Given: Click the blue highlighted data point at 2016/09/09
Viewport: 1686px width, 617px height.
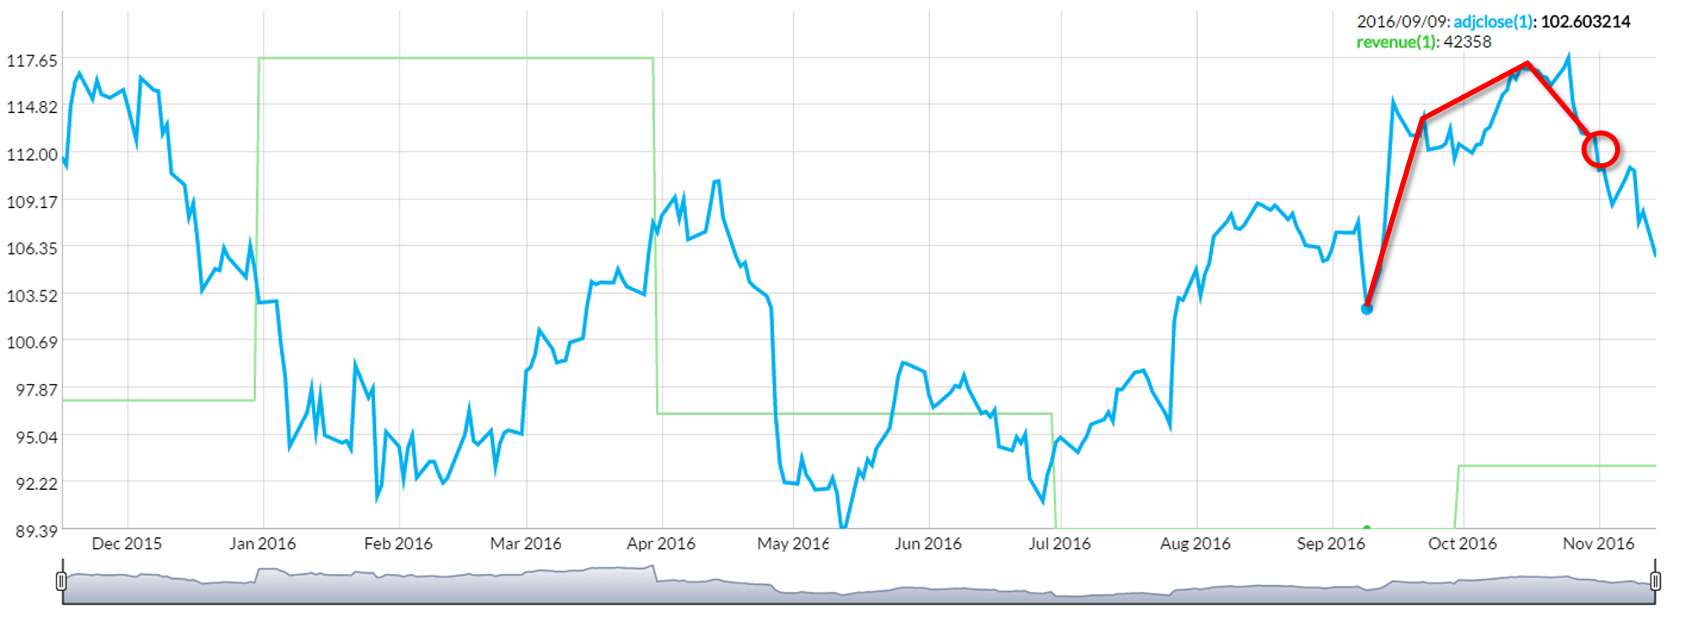Looking at the screenshot, I should tap(1367, 309).
